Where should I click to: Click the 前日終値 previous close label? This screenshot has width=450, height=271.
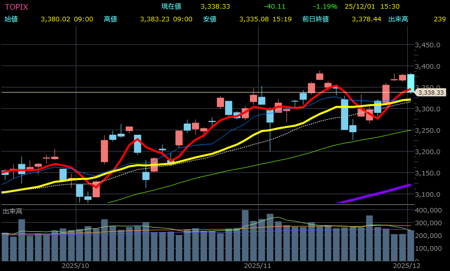coord(315,19)
